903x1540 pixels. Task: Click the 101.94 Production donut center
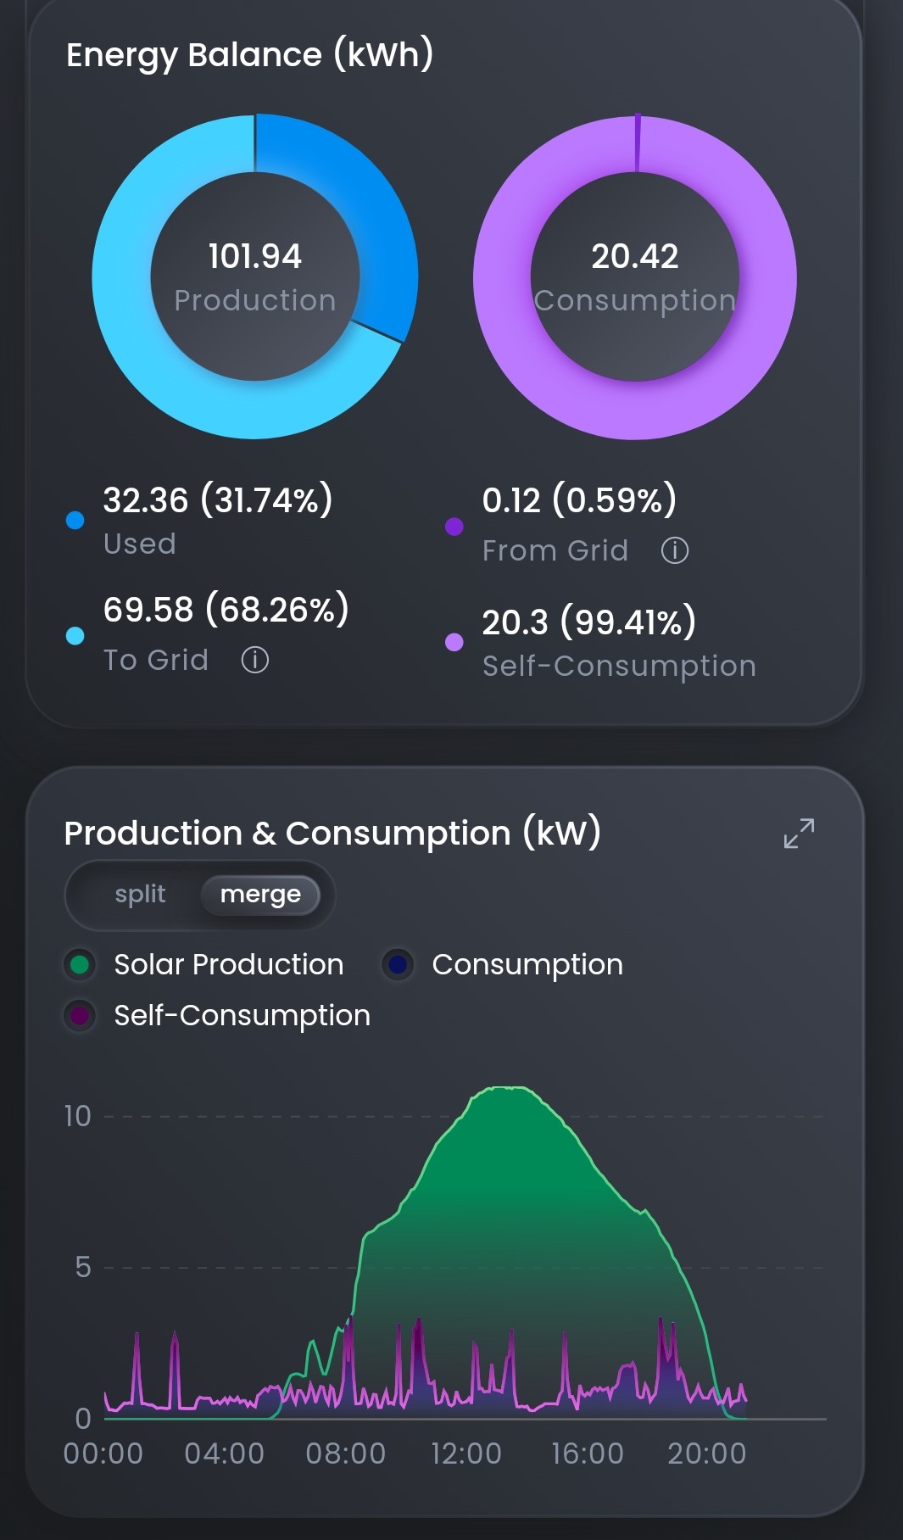255,276
